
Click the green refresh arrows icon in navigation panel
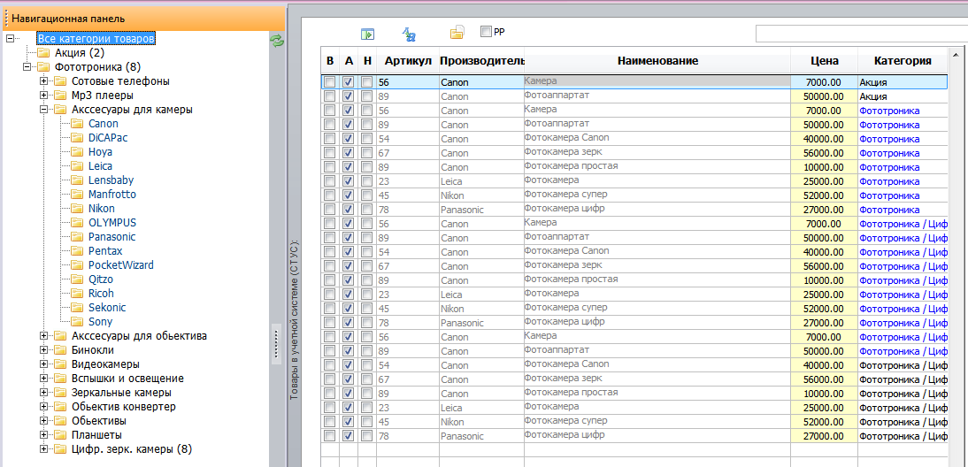pyautogui.click(x=277, y=41)
